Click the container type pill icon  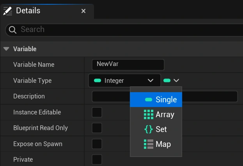pos(167,80)
